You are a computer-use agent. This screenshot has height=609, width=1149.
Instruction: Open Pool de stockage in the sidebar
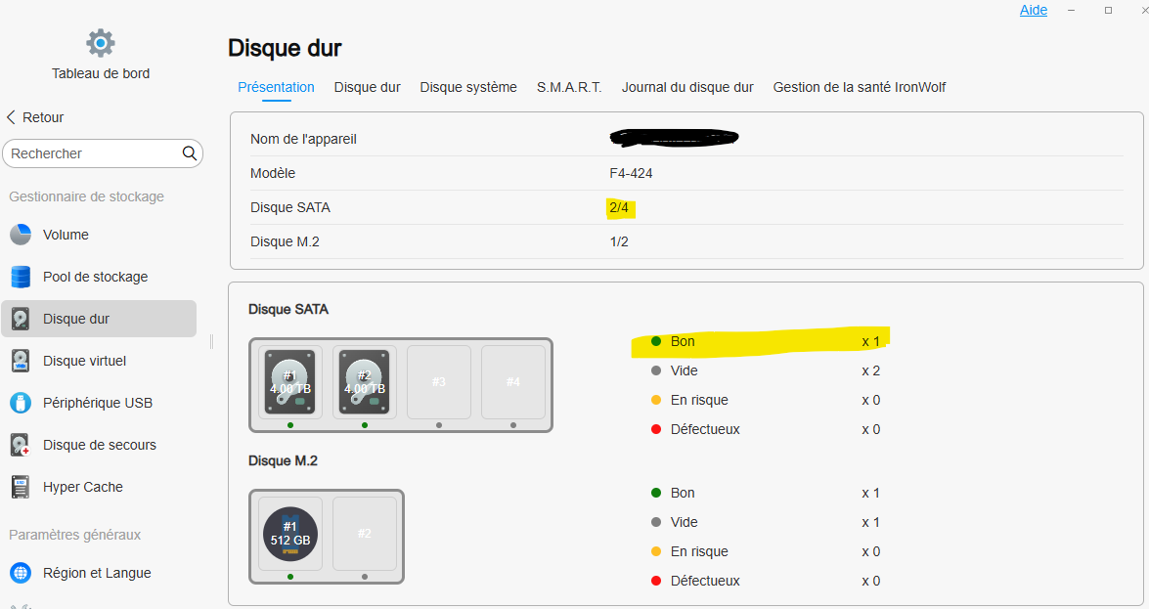[x=99, y=277]
